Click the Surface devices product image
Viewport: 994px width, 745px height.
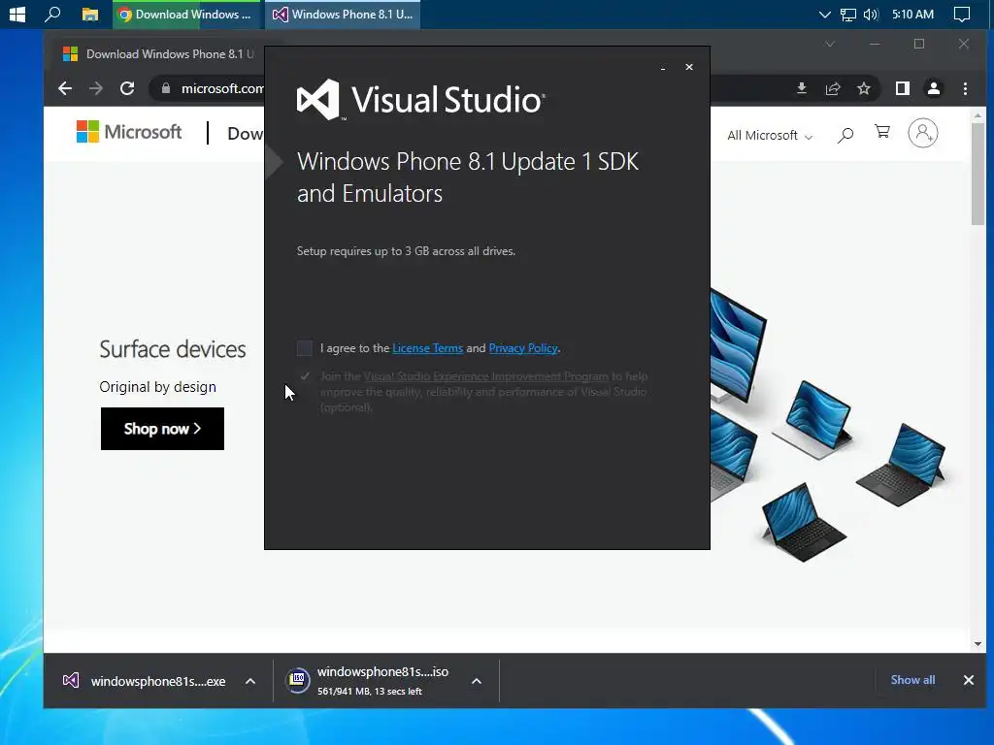tap(827, 425)
